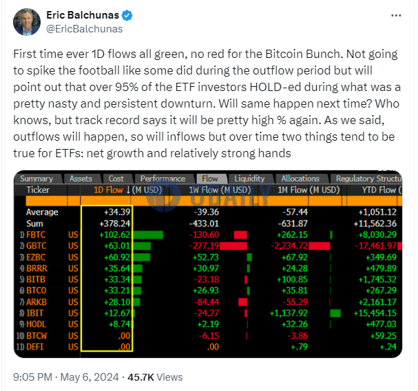Click the sort arrow next to 1D Flow

(x=128, y=190)
